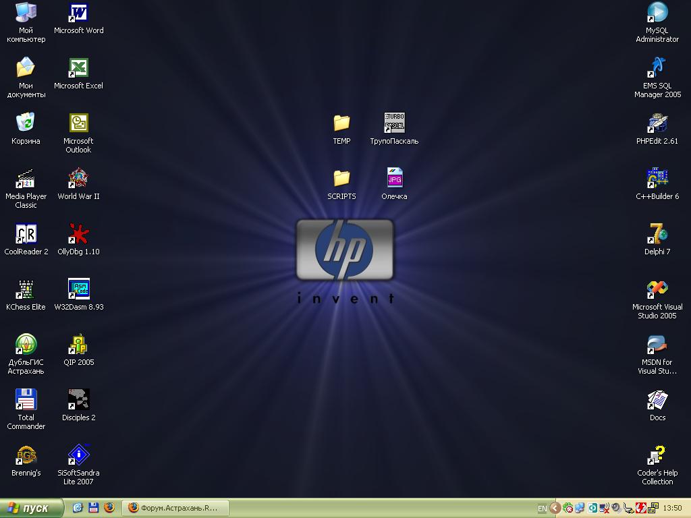
Task: Expand hidden tray icons with the arrow
Action: pos(555,509)
